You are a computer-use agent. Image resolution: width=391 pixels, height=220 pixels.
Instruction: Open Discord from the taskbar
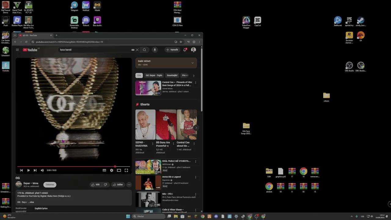pyautogui.click(x=216, y=216)
